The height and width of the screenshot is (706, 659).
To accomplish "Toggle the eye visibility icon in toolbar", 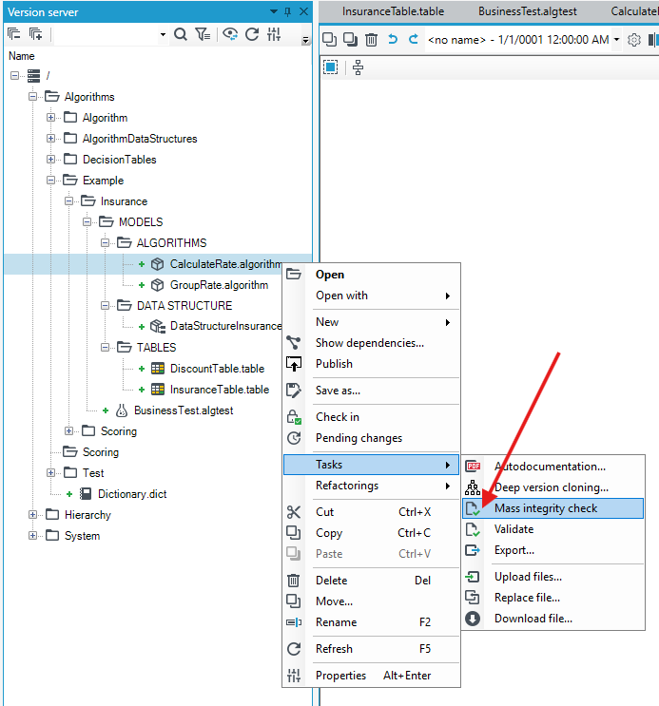I will (230, 34).
